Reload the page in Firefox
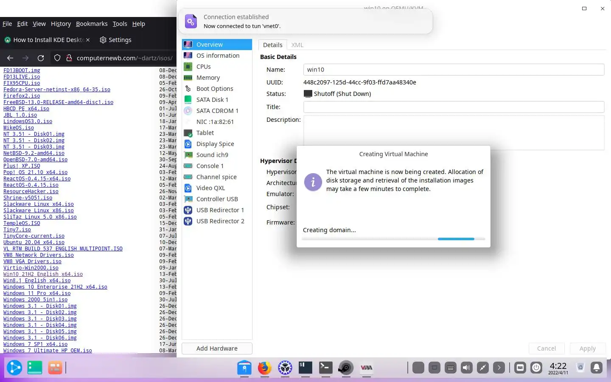Viewport: 611px width, 382px height. 41,58
